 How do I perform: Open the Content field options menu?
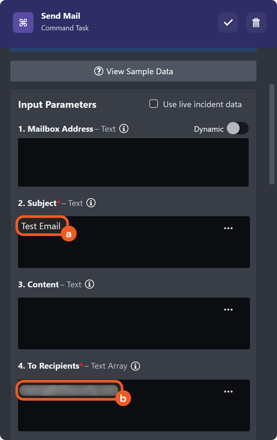(x=228, y=309)
